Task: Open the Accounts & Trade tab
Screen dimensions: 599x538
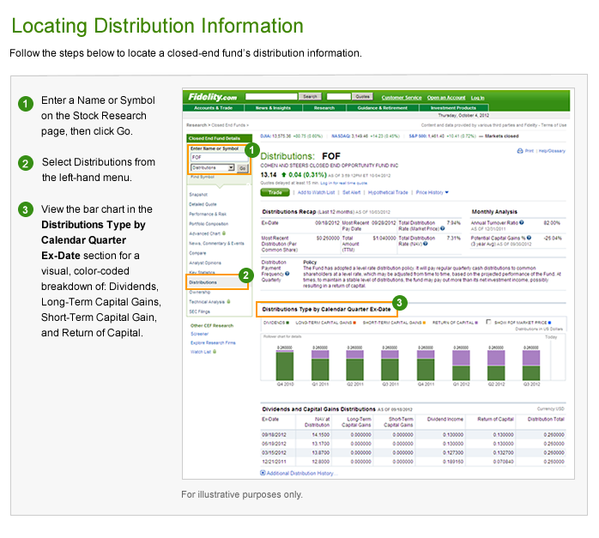Action: [x=214, y=108]
